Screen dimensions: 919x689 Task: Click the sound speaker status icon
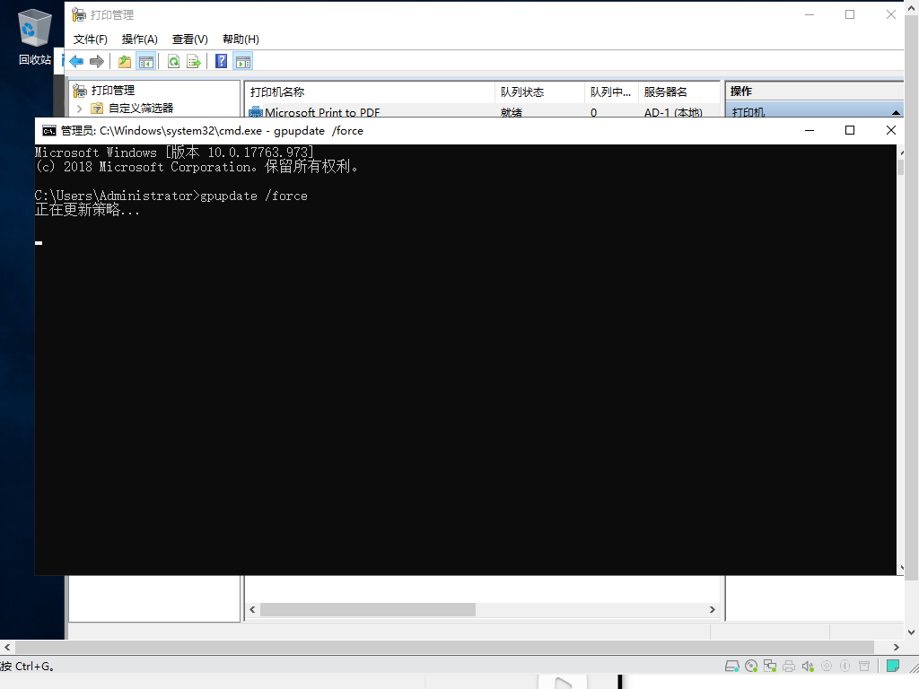(x=808, y=667)
